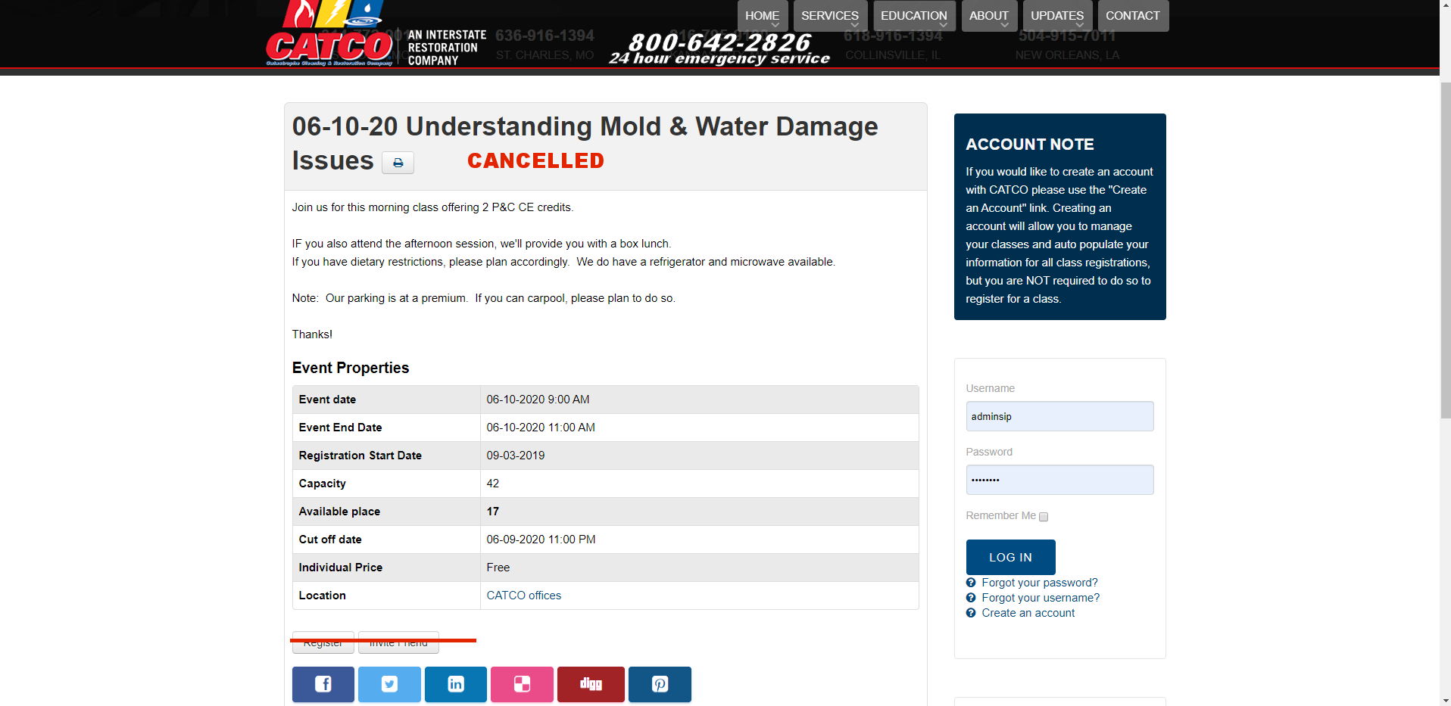Expand the Updates dropdown menu

[1057, 16]
